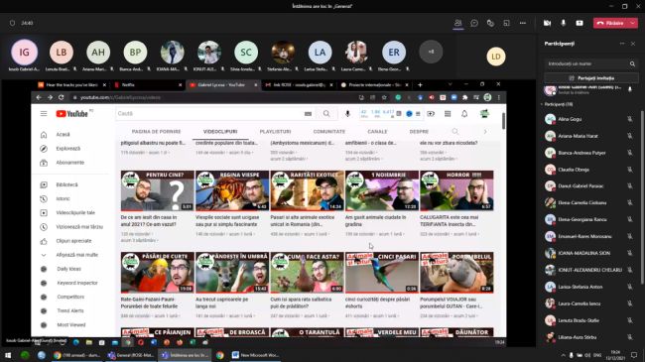Click the YouTube search magnifier button
This screenshot has width=645, height=362.
(326, 113)
